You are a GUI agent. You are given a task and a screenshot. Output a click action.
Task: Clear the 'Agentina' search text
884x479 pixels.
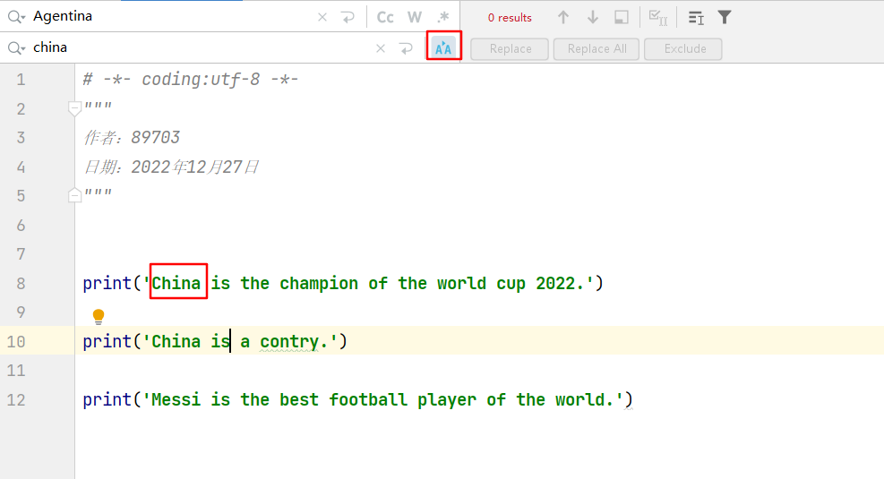coord(322,17)
